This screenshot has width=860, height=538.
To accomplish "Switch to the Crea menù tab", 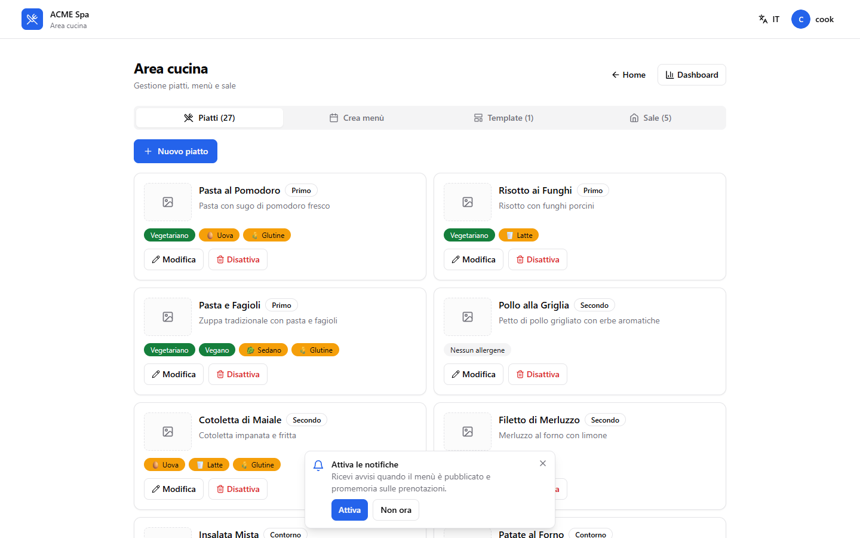I will click(x=357, y=118).
